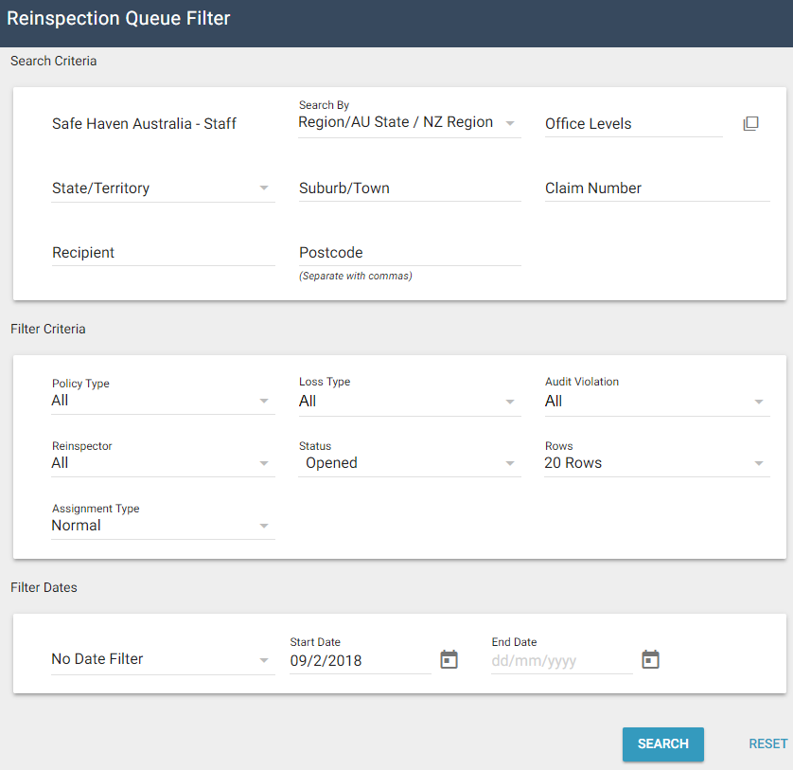The height and width of the screenshot is (770, 793).
Task: Click the RESET link
Action: pos(767,743)
